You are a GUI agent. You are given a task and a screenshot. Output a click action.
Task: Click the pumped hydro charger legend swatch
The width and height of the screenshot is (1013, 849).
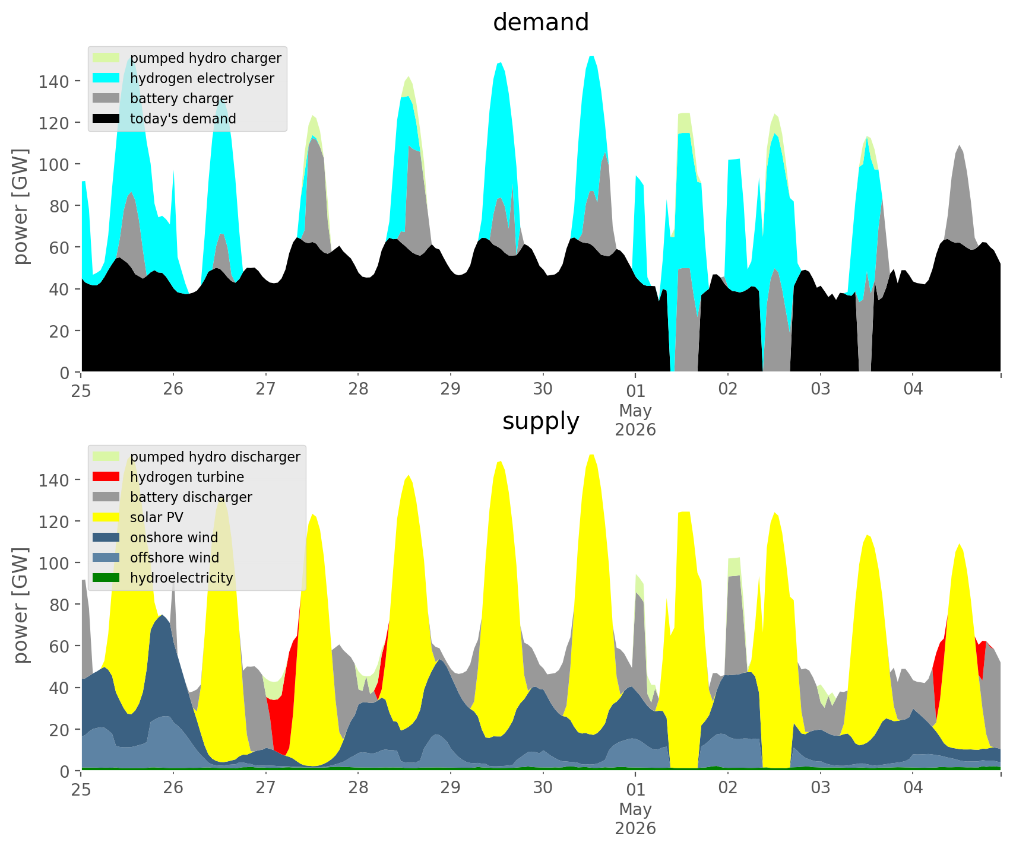point(107,58)
